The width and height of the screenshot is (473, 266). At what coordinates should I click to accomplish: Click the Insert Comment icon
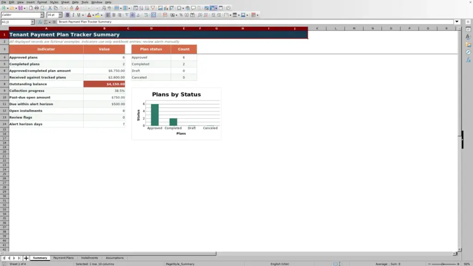[x=194, y=8]
